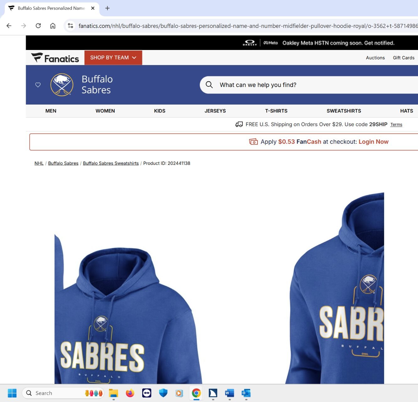Open the dark blue sail-icon app in taskbar
This screenshot has height=402, width=418.
[213, 393]
